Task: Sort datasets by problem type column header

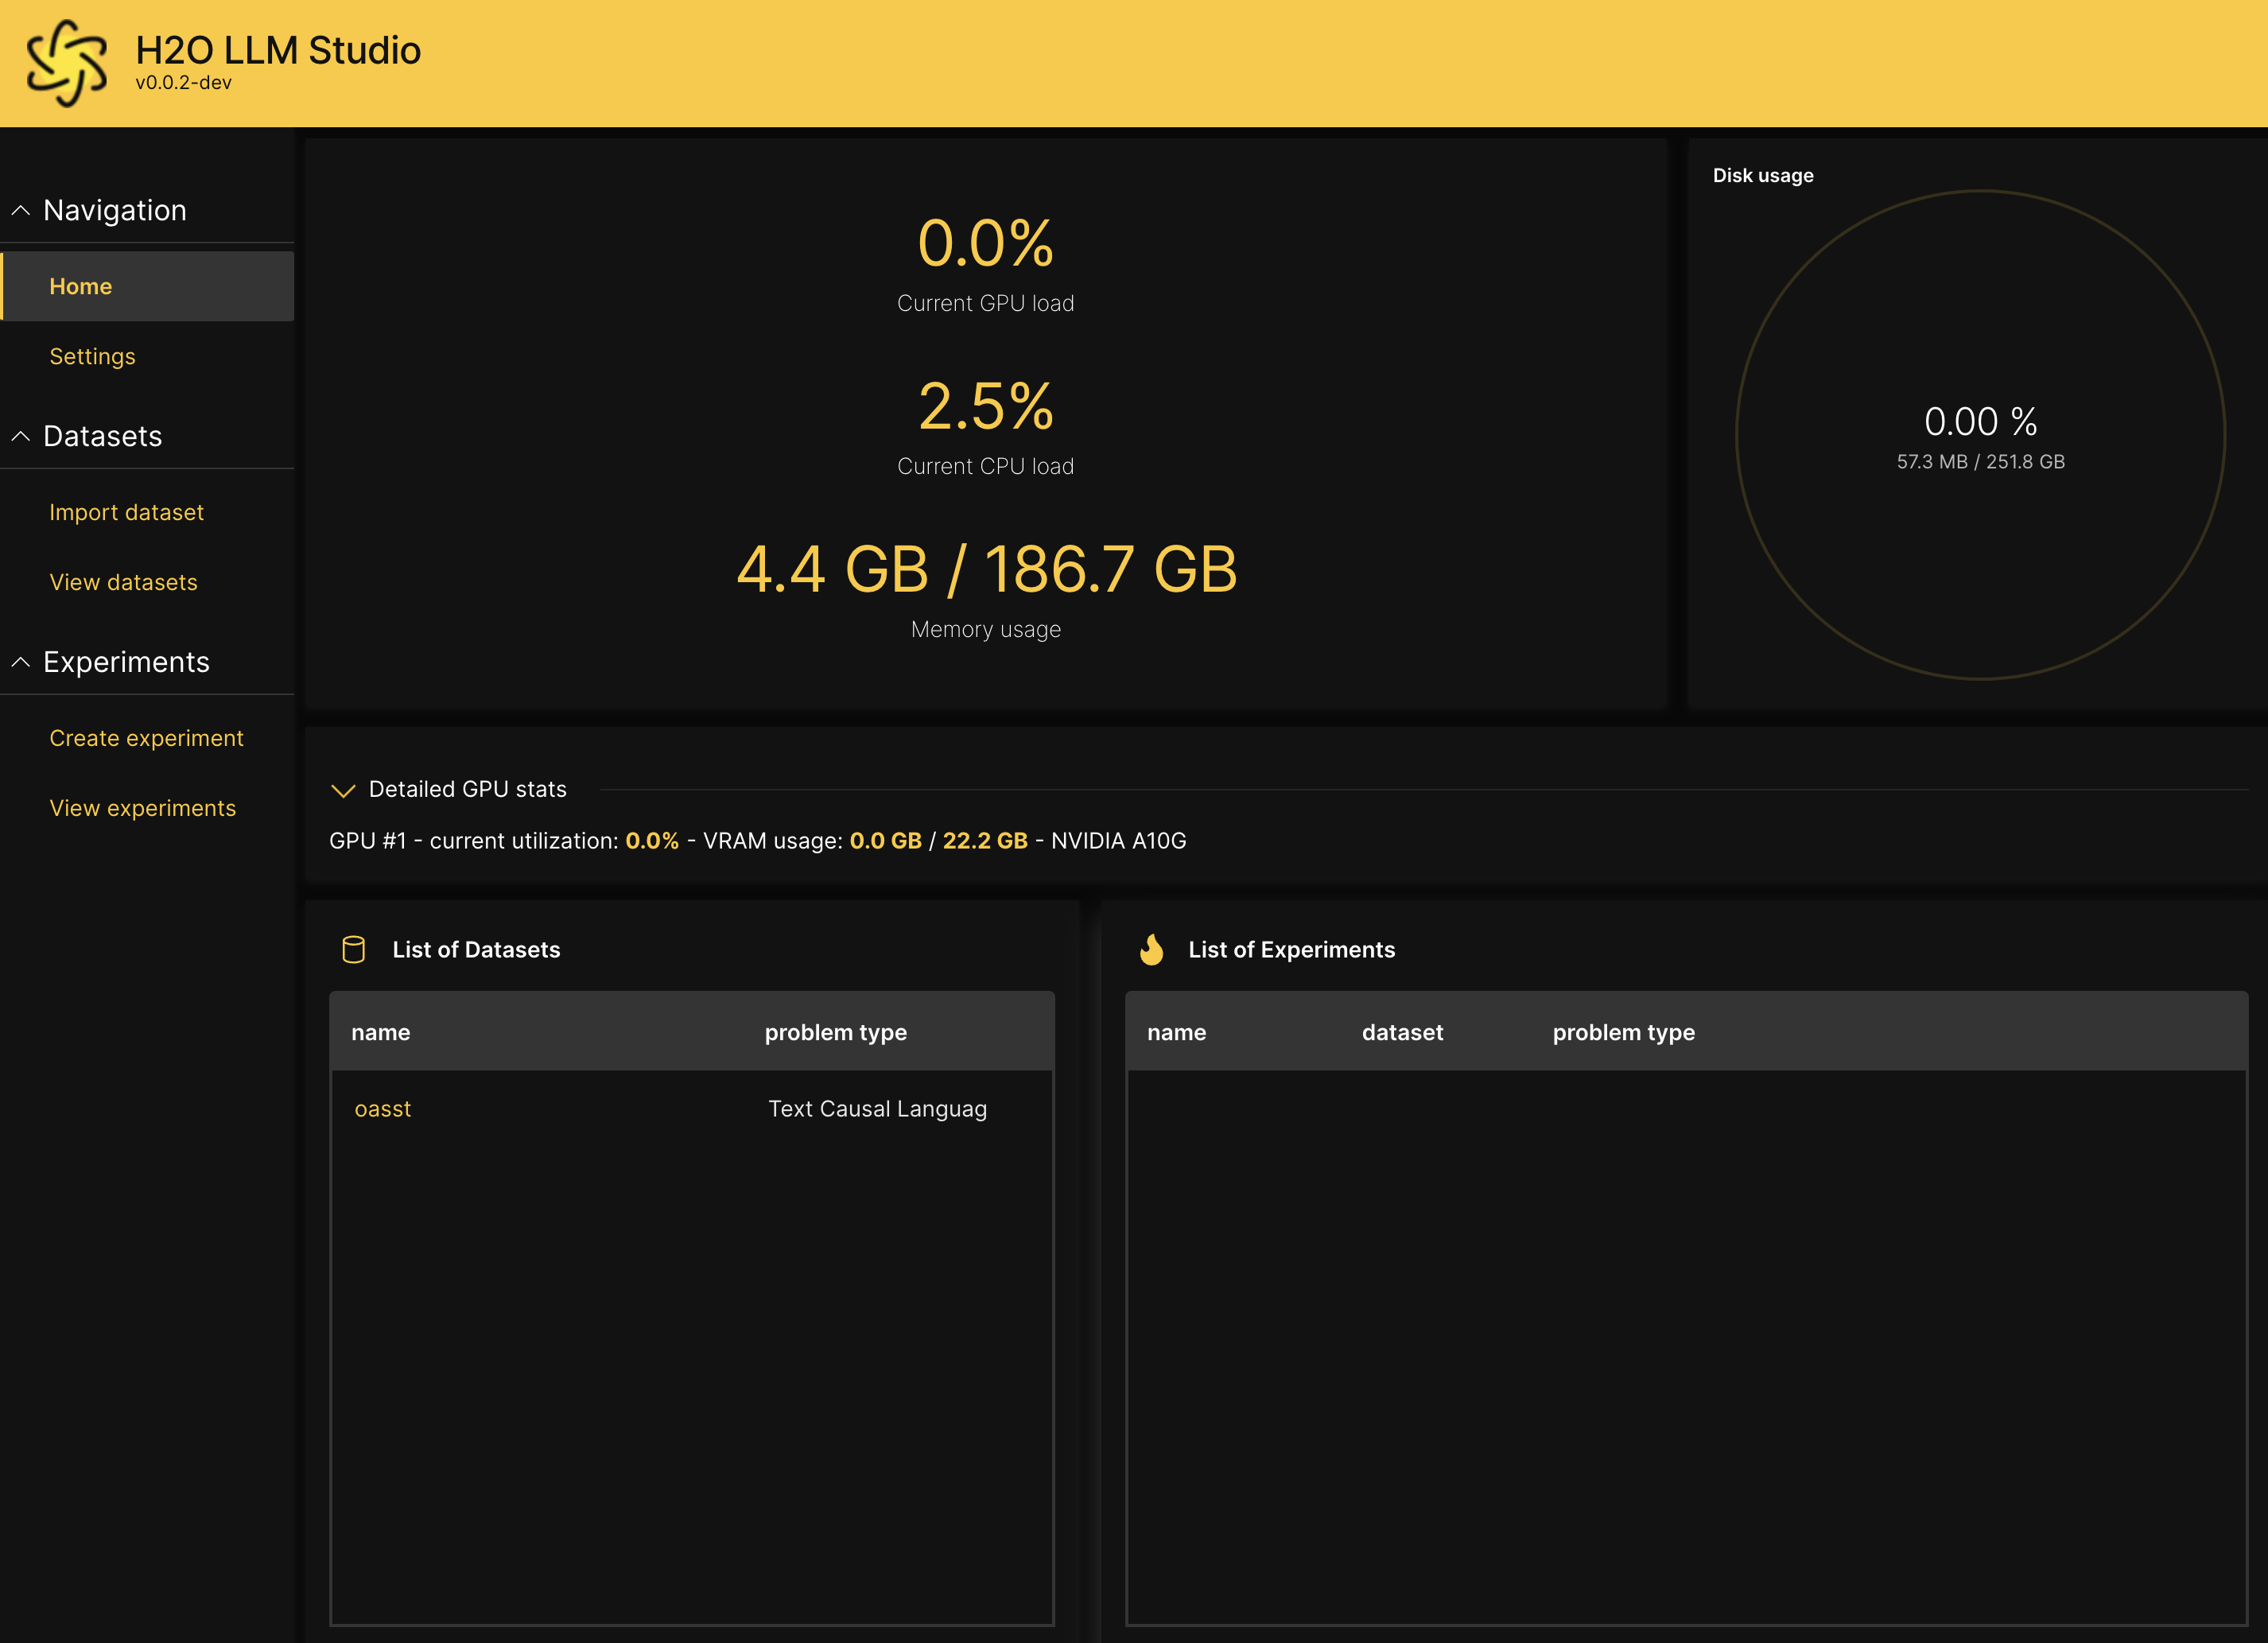Action: [x=836, y=1032]
